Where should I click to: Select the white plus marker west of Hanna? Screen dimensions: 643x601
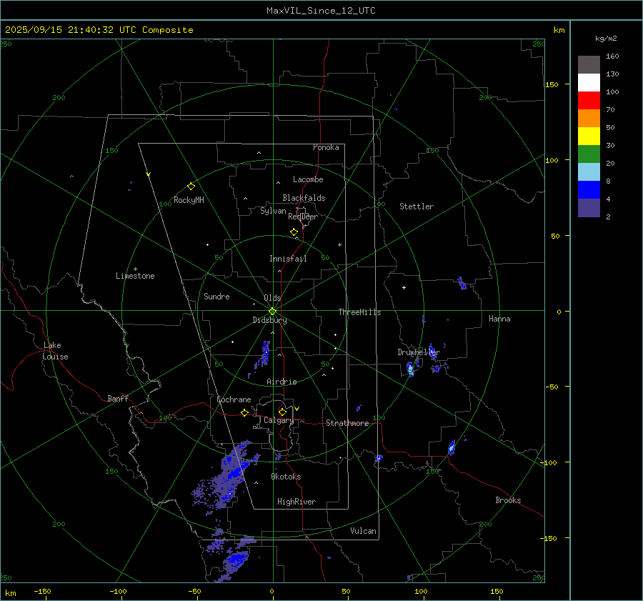pos(404,287)
